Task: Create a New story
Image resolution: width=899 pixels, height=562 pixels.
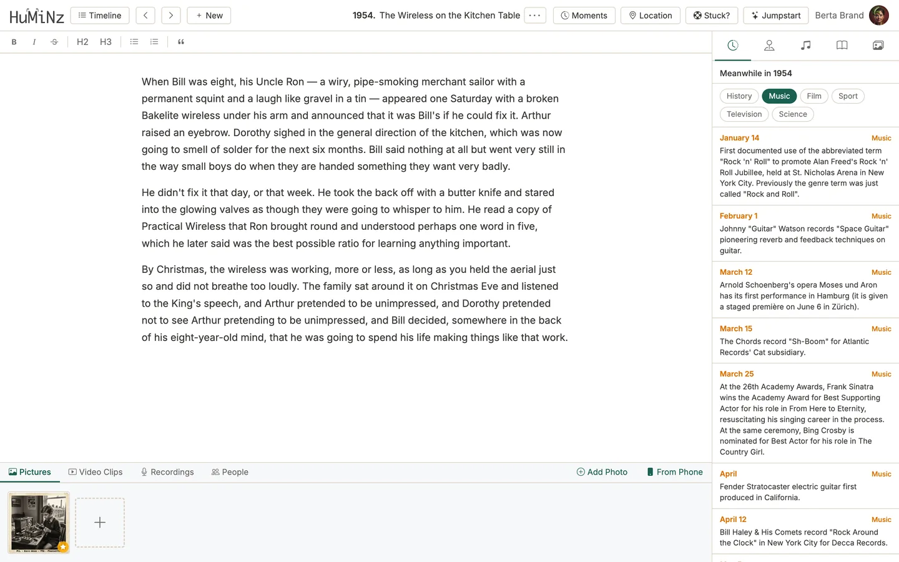Action: [209, 16]
